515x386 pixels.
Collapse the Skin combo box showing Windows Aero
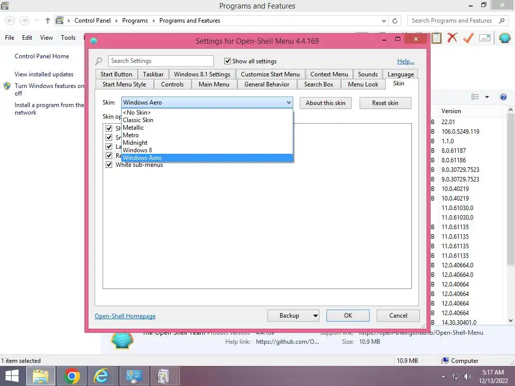(207, 103)
